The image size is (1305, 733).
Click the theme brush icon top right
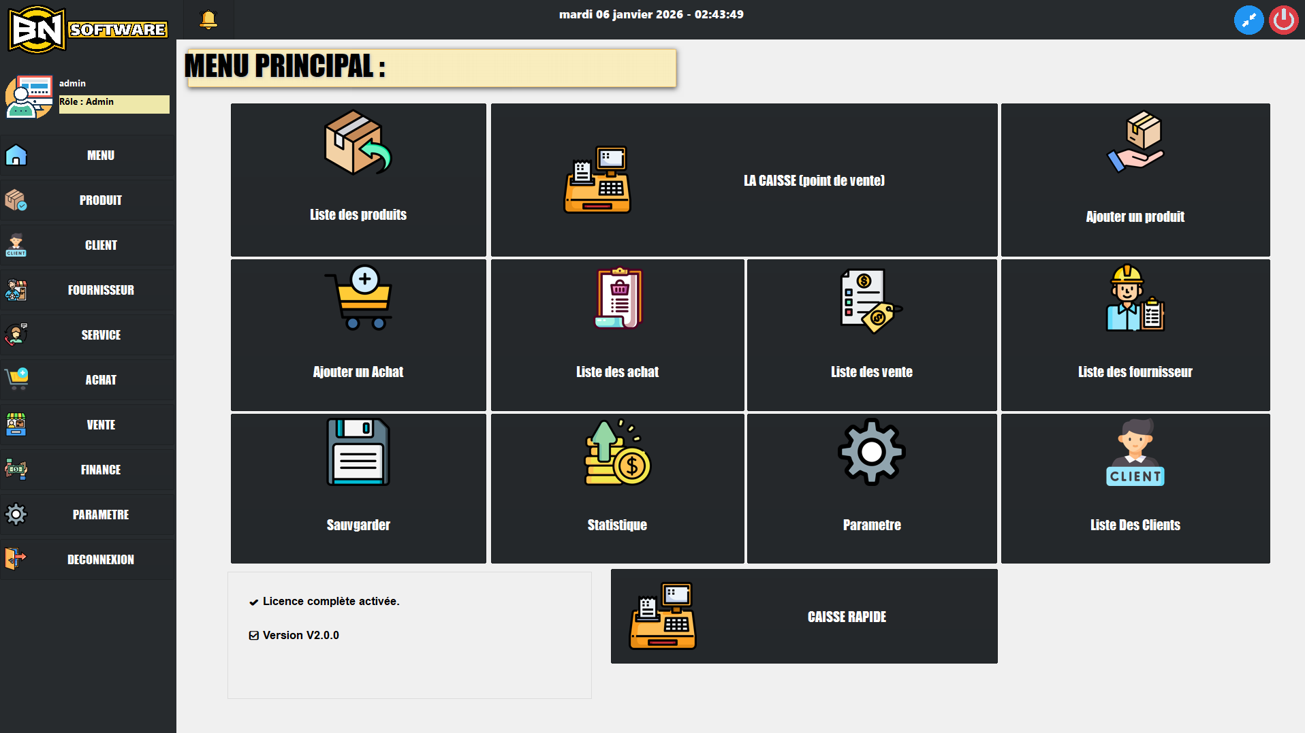tap(1248, 20)
